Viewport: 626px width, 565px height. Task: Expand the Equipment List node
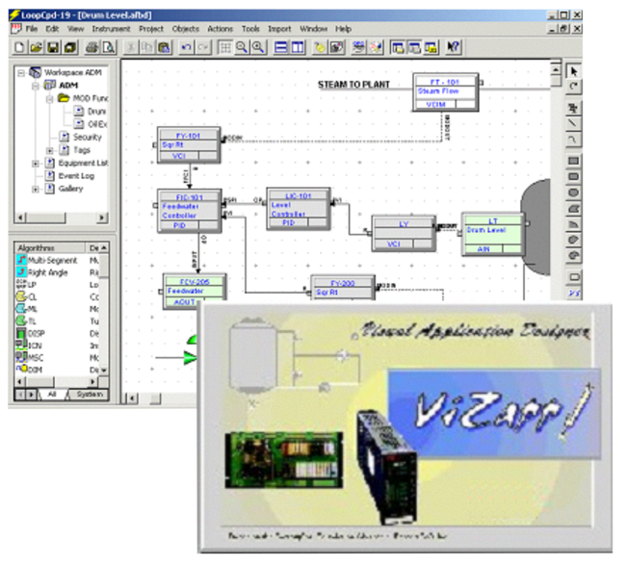(x=36, y=164)
